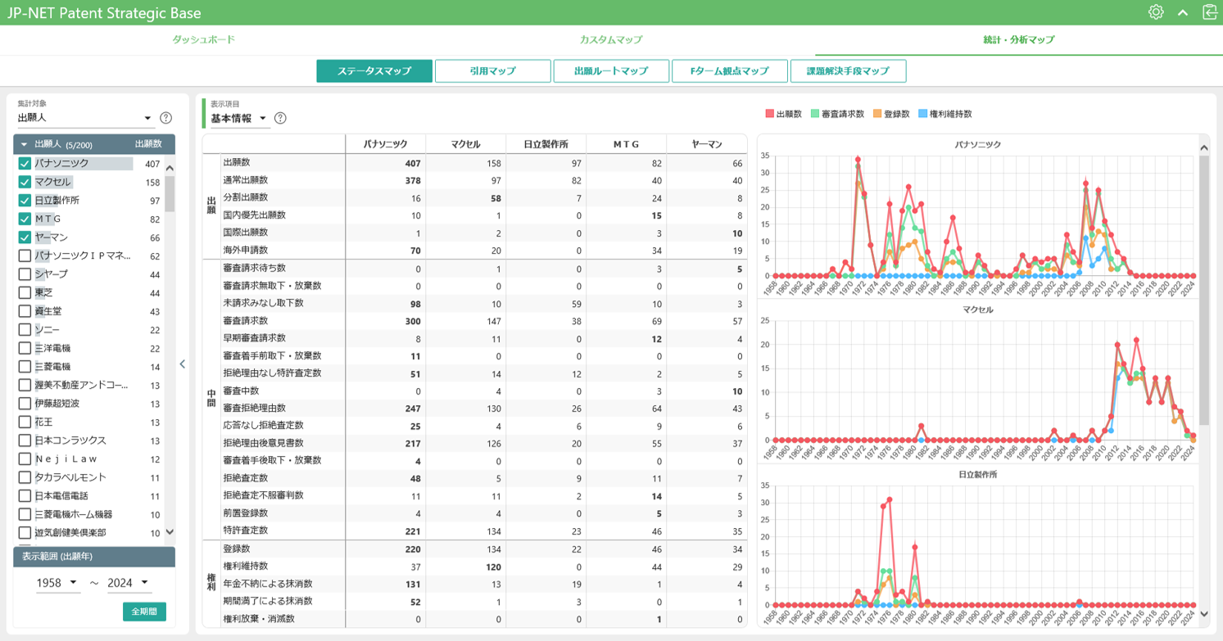Open the 集計対象 出願人 dropdown

[x=85, y=118]
